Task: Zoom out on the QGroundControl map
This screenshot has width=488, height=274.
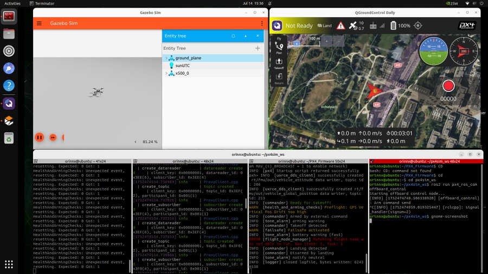Action: (338, 41)
